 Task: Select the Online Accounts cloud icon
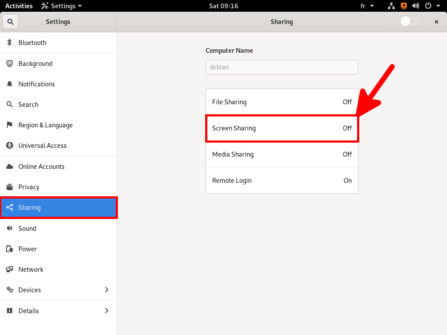[x=10, y=166]
